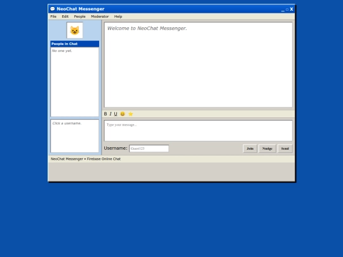The image size is (343, 257).
Task: Click the cat avatar picture
Action: coord(74,30)
